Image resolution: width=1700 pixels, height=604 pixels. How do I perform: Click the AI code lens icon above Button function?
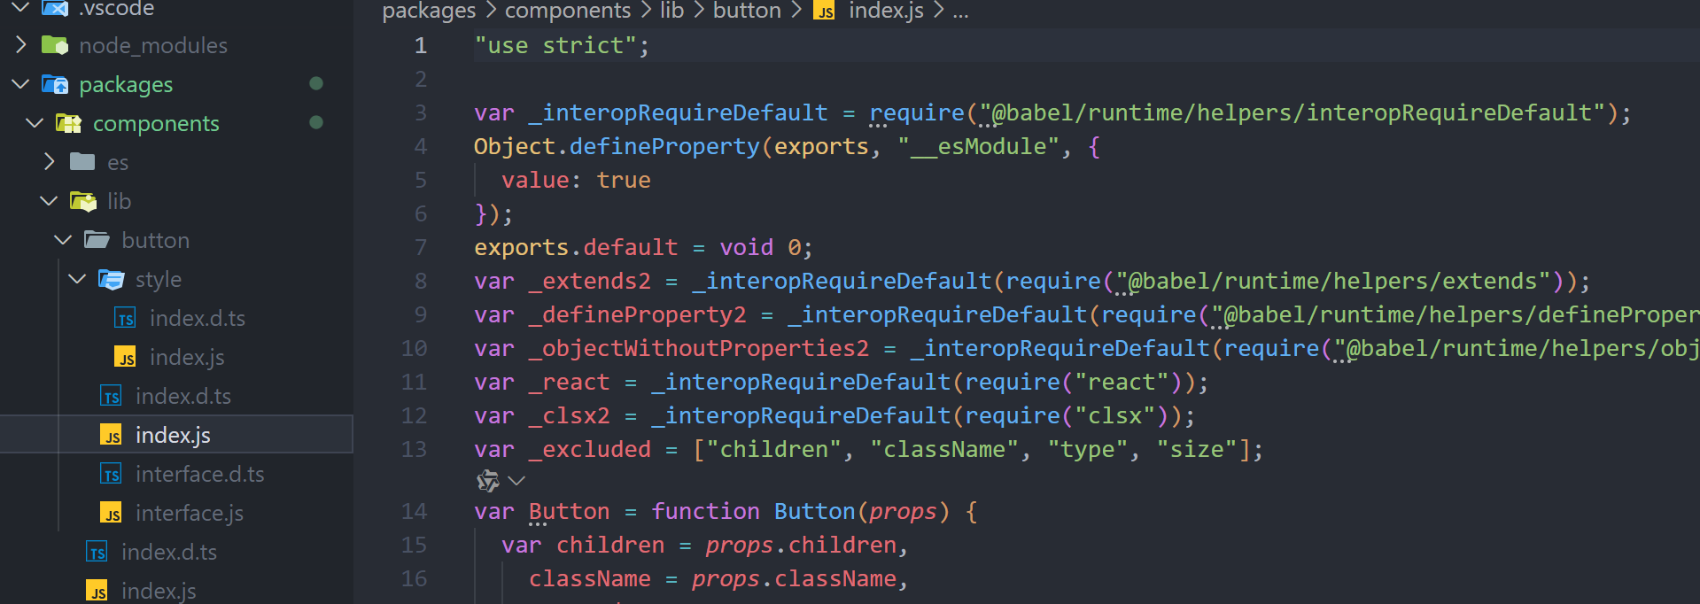coord(488,481)
